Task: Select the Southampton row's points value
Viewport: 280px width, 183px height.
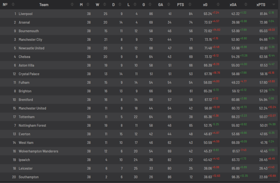Action: (x=191, y=177)
